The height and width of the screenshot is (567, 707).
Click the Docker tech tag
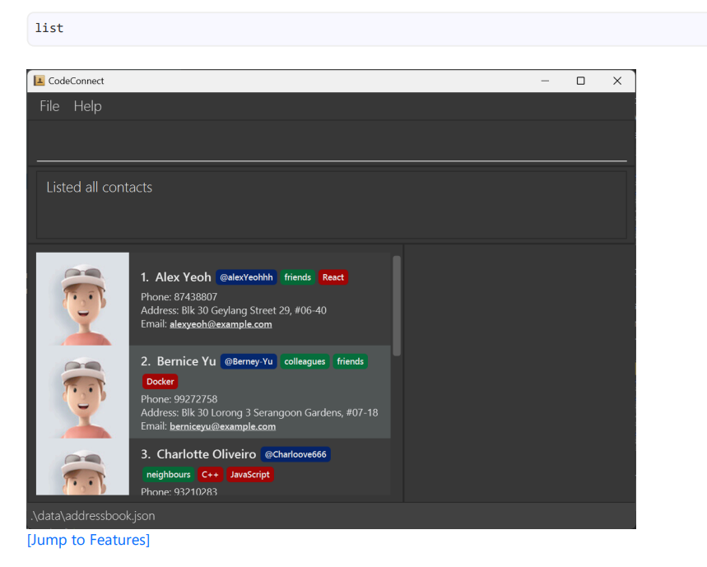click(x=160, y=381)
